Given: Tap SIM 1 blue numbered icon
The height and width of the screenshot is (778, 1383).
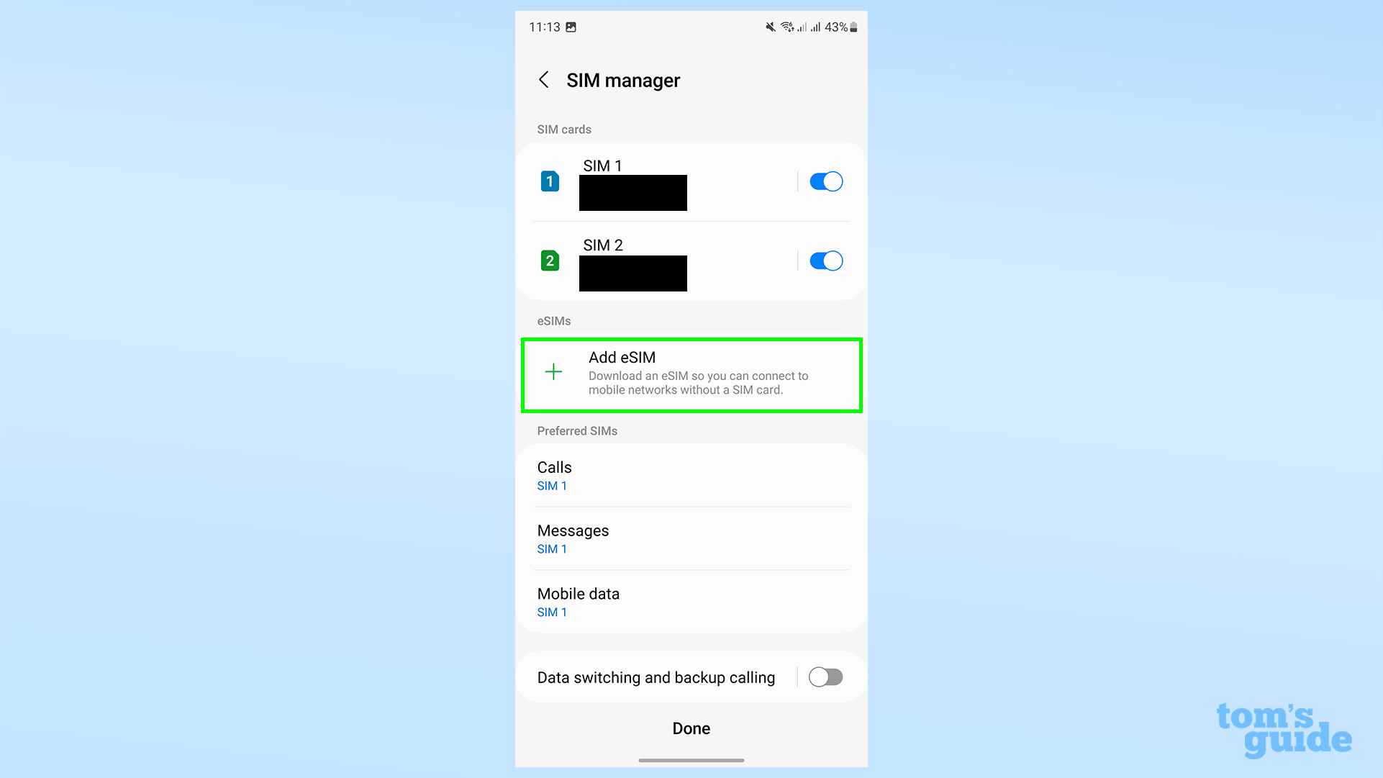Looking at the screenshot, I should pos(550,181).
